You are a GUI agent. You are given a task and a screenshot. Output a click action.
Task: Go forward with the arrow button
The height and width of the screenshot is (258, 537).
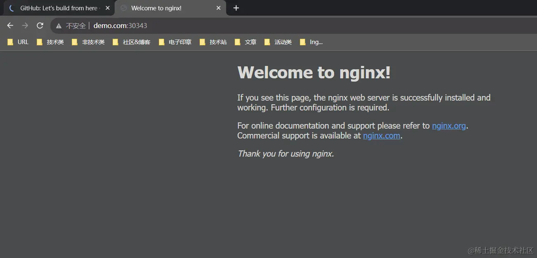pyautogui.click(x=25, y=26)
